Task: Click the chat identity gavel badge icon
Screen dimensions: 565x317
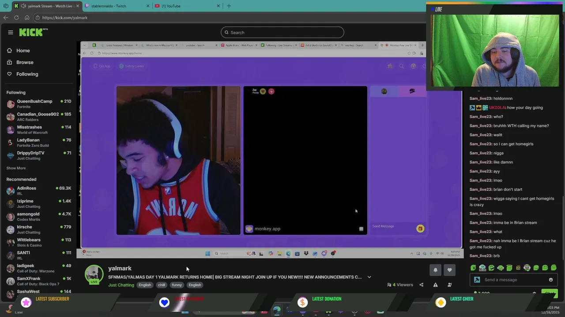Action: 477,280
